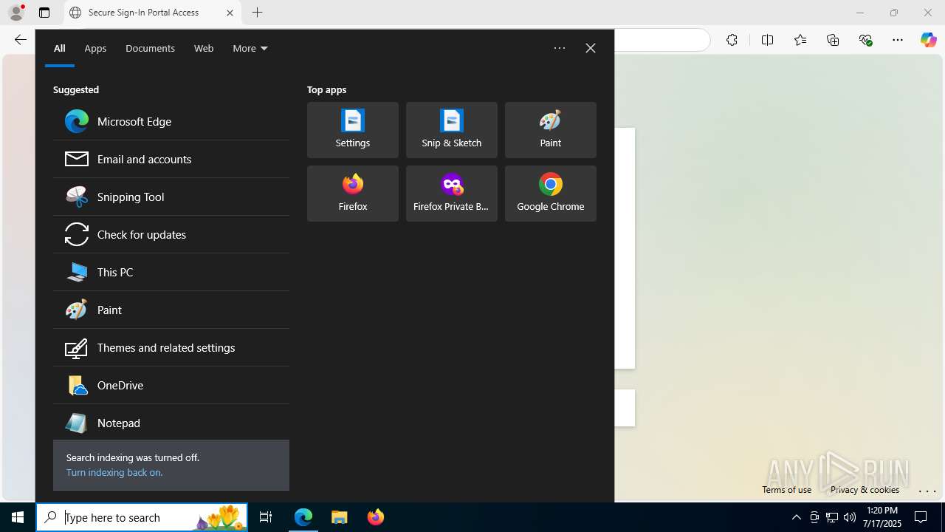
Task: Expand the More filter dropdown
Action: (x=250, y=48)
